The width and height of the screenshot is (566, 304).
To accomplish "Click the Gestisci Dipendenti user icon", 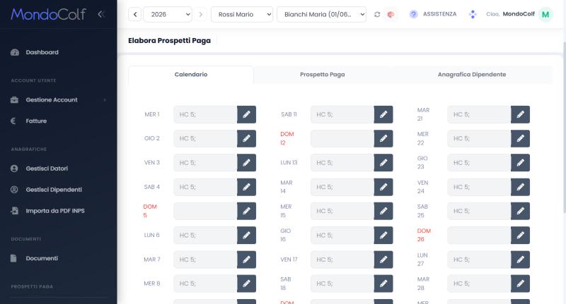I will tap(14, 190).
